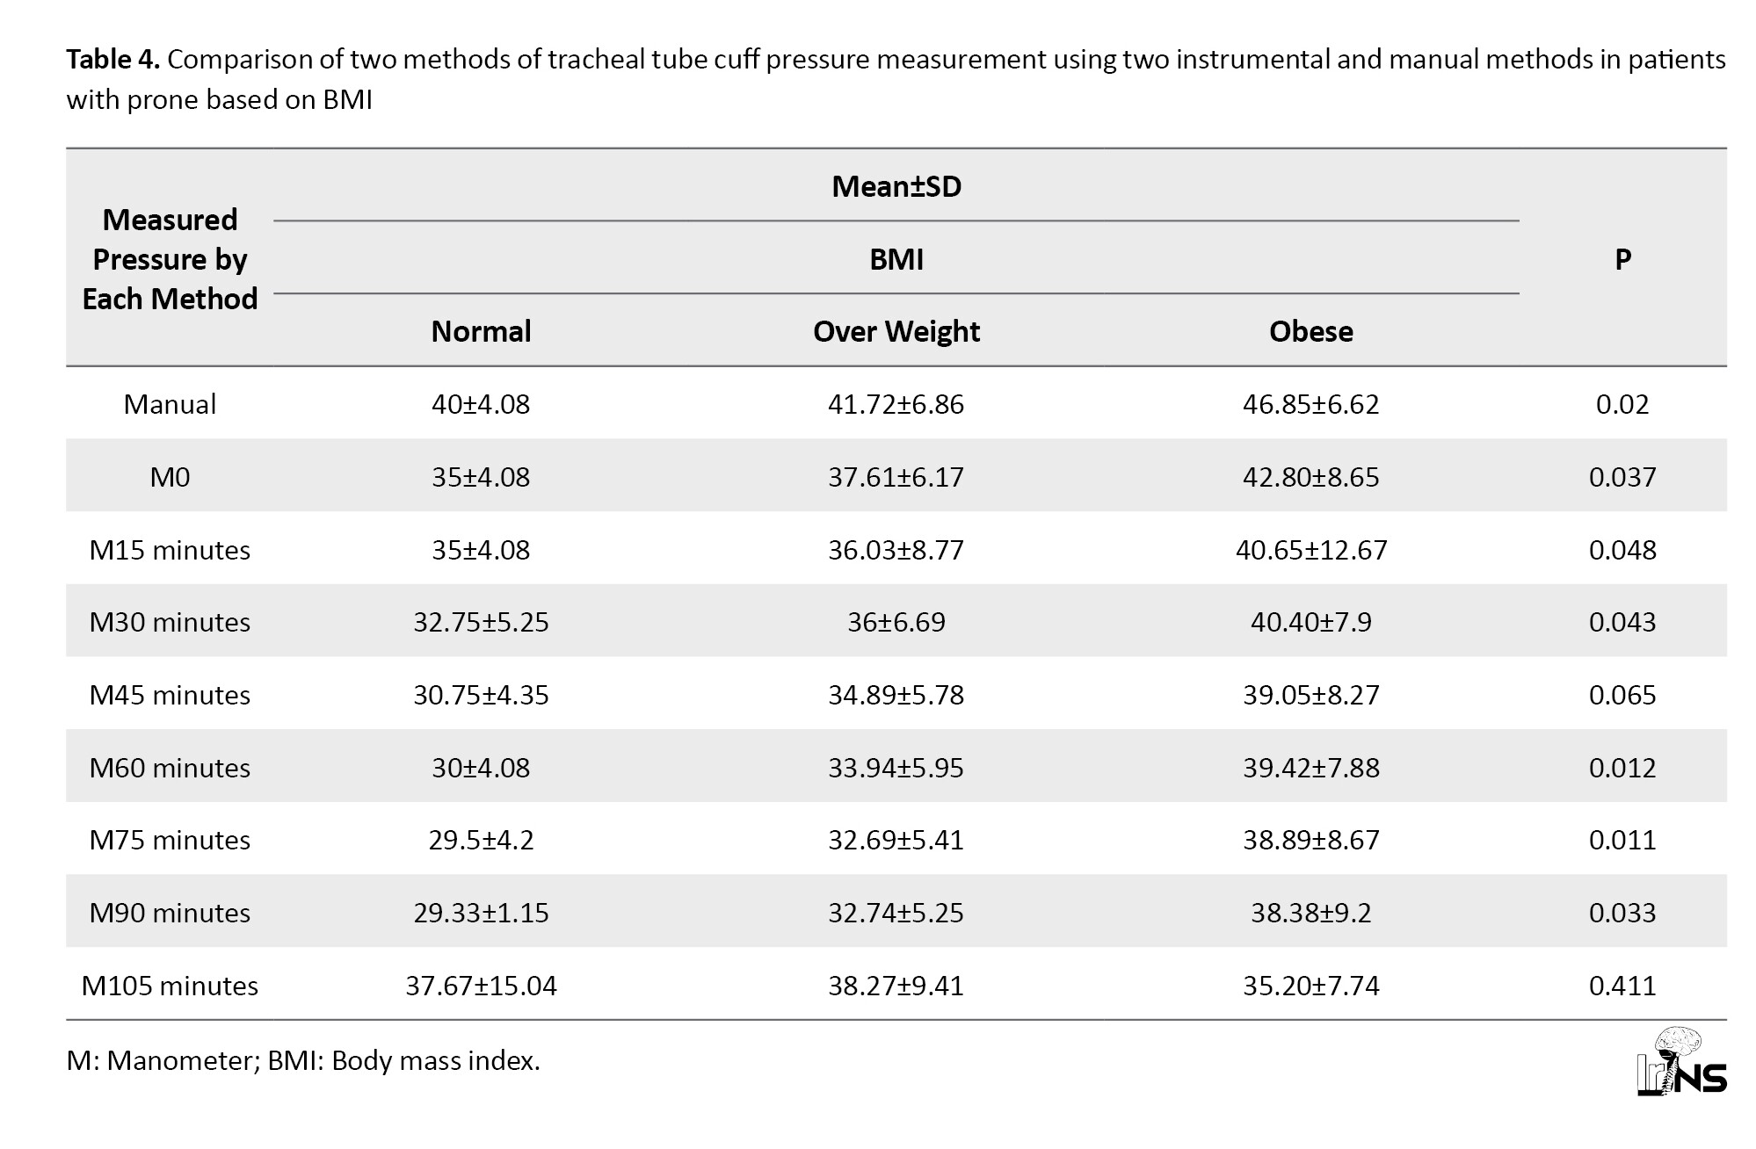Image resolution: width=1756 pixels, height=1149 pixels.
Task: Click the P column header
Action: click(1622, 259)
